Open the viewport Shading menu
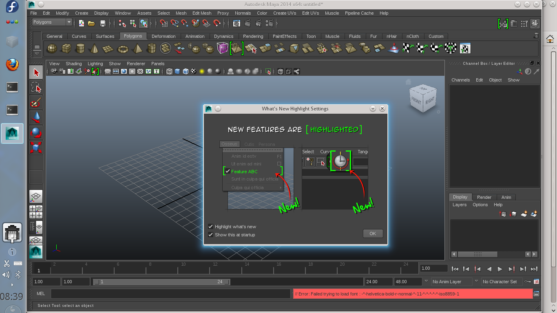The image size is (557, 313). 74,64
